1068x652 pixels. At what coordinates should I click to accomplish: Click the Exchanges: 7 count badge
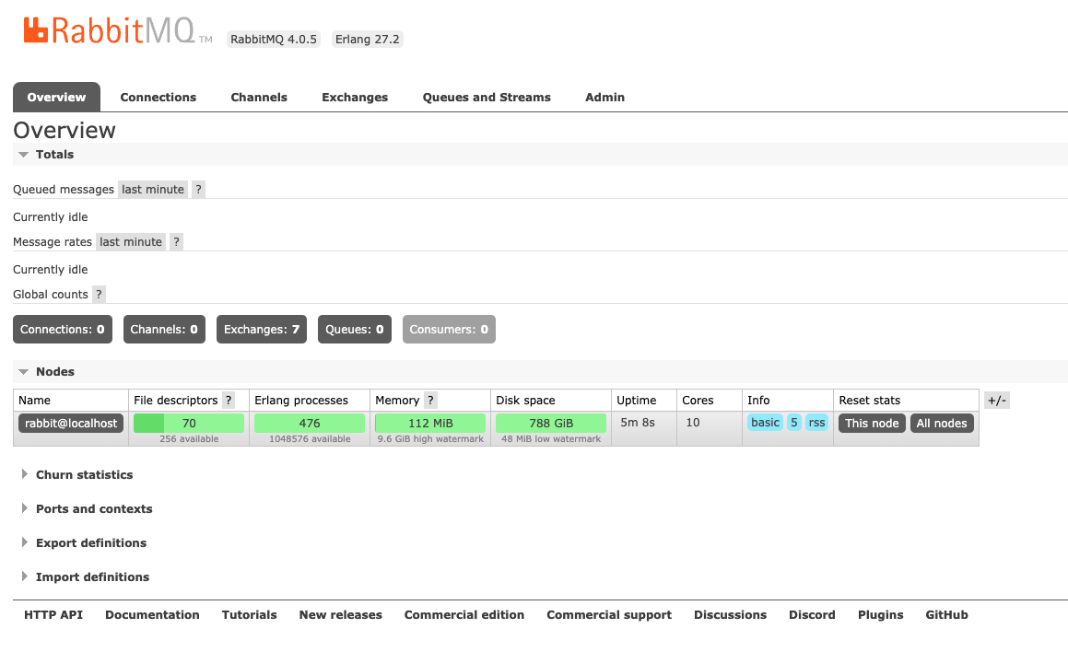(x=262, y=330)
